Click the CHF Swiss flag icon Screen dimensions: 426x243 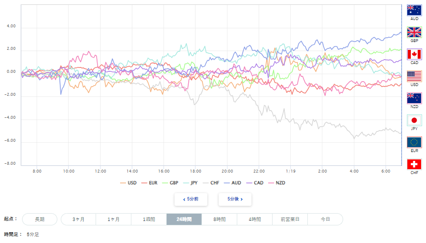(x=414, y=164)
